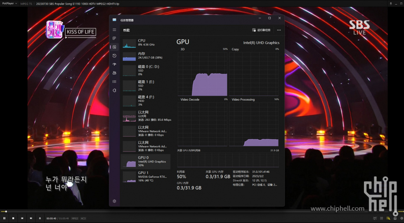Click the PotPlayer pin on top icon

coord(391,4)
